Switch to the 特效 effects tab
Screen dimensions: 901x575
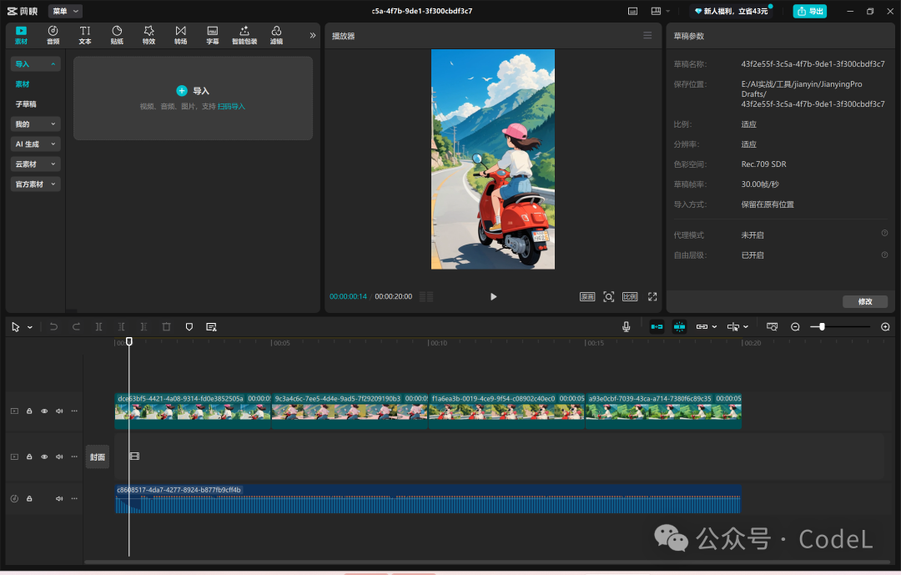[148, 35]
